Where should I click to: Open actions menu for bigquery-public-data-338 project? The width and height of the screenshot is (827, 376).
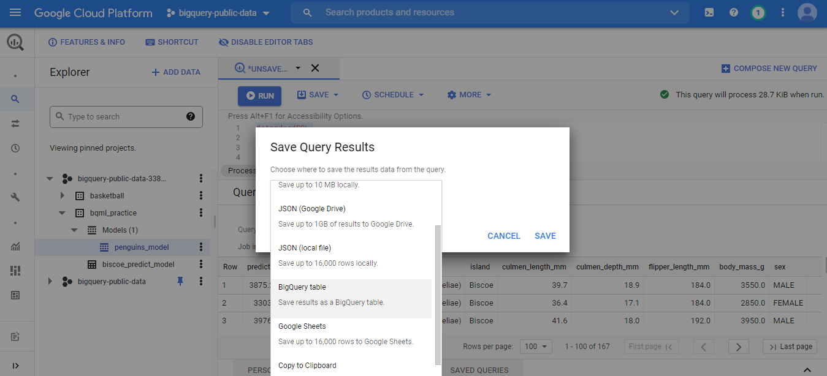pos(201,178)
